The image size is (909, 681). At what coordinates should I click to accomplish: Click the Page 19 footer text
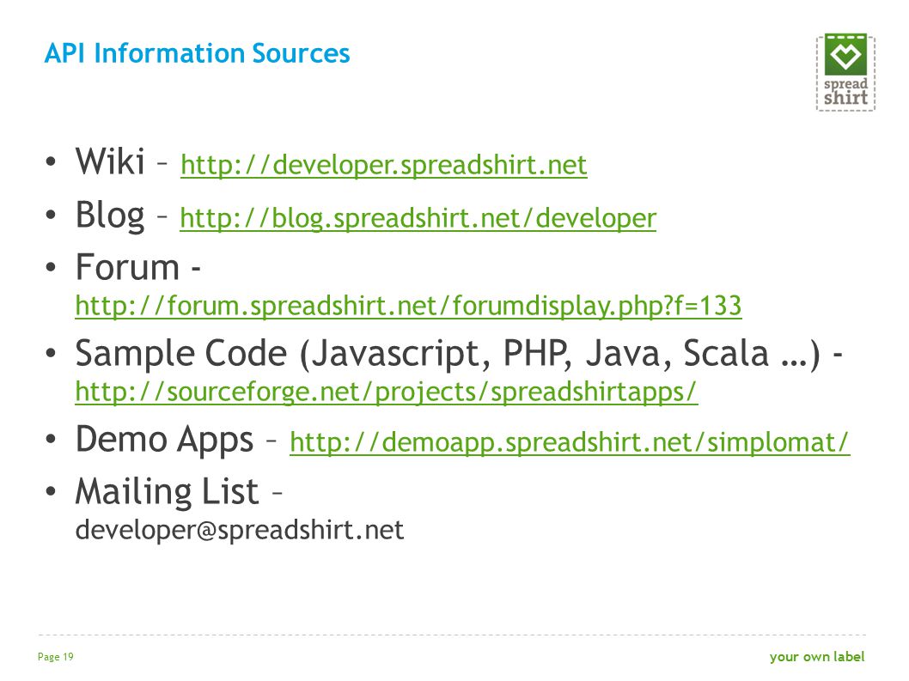coord(56,657)
